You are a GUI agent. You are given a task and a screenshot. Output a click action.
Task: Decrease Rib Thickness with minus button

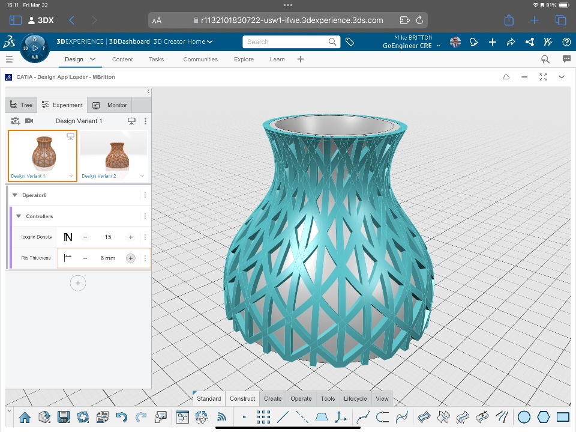pyautogui.click(x=85, y=258)
